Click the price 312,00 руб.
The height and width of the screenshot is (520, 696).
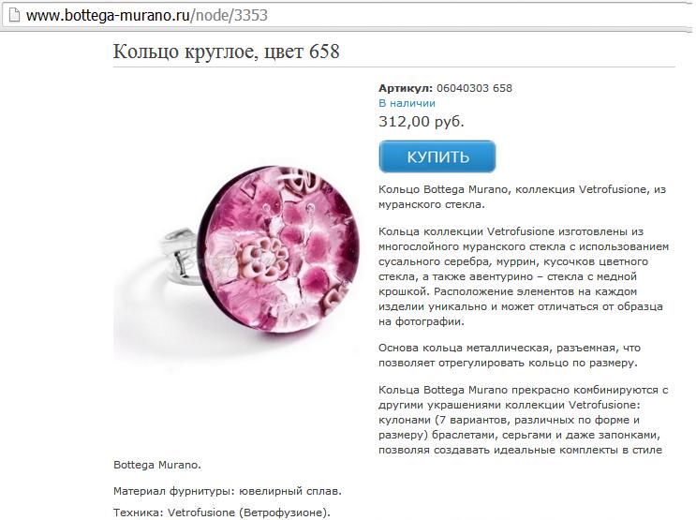(x=422, y=121)
